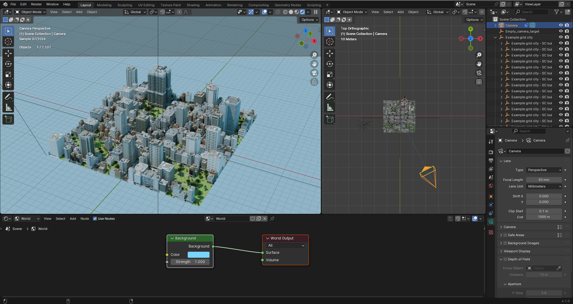Pause viewport render preview
Viewport: 573px width, 304px height.
[x=316, y=12]
